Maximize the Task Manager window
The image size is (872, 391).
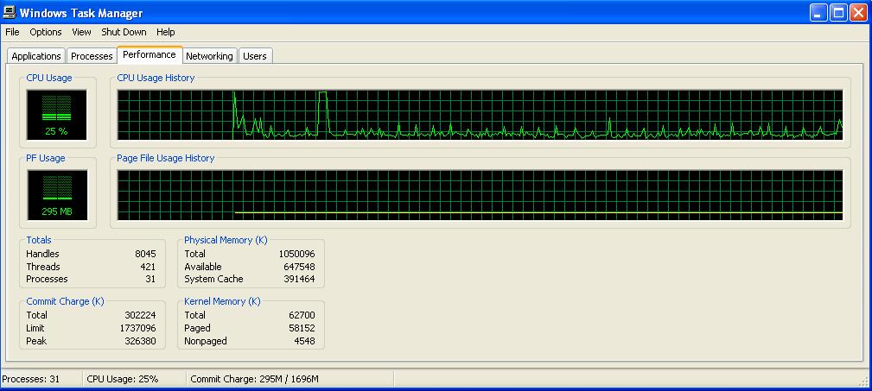(x=838, y=12)
